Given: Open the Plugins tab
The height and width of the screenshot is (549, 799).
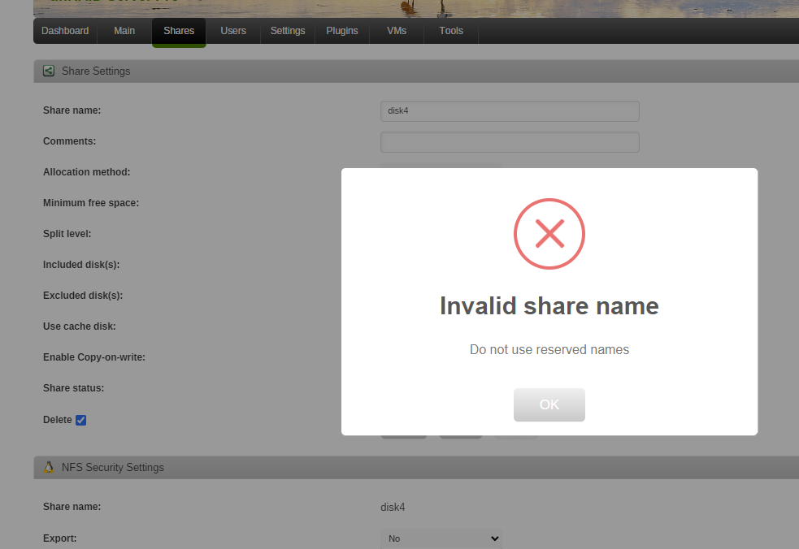Looking at the screenshot, I should pyautogui.click(x=342, y=31).
